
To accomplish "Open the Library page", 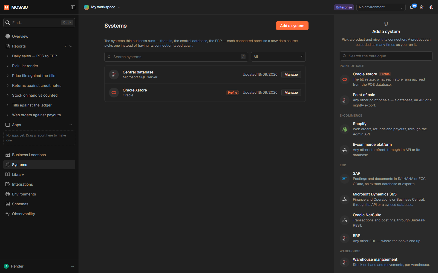I will [x=39, y=174].
